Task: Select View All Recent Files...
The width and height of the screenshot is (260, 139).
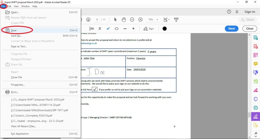Action: (x=41, y=126)
